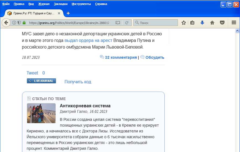Go to the home page via house icon
This screenshot has height=152, width=240.
click(212, 23)
